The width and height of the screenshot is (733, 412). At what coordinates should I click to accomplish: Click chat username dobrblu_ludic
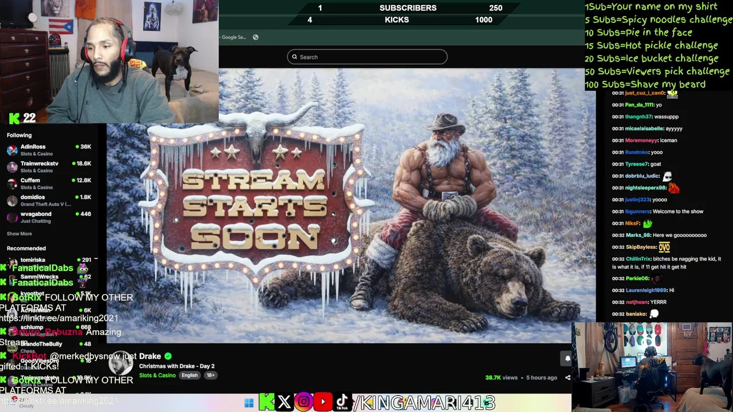coord(643,176)
